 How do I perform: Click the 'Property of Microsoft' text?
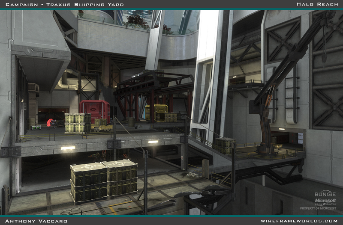point(318,208)
